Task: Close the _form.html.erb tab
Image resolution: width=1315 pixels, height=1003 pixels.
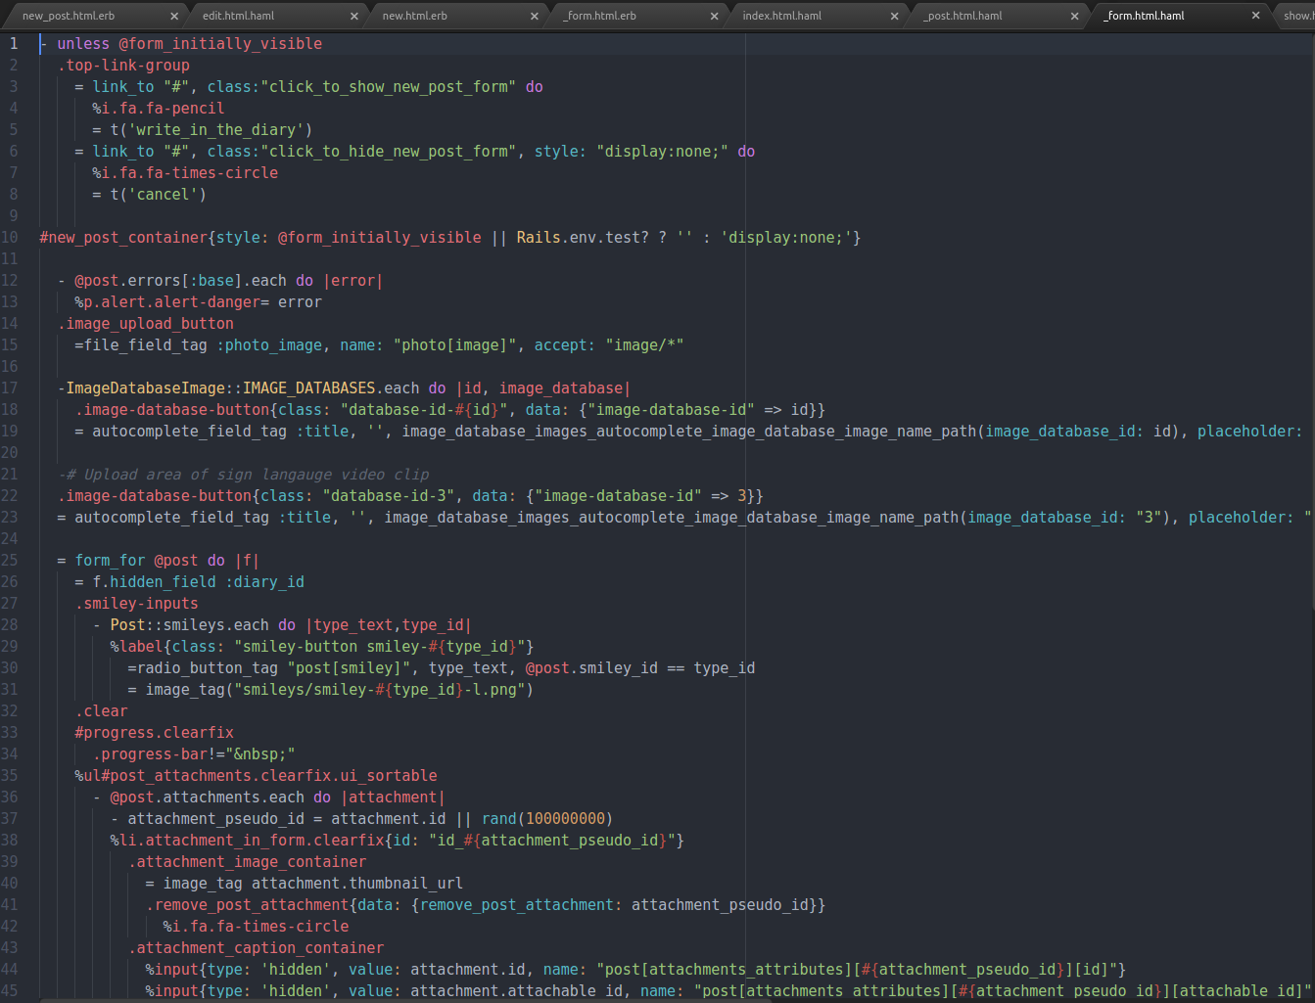Action: (715, 16)
